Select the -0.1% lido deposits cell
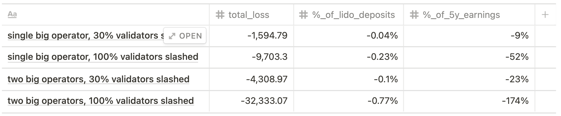Viewport: 561px width, 116px height. tap(348, 79)
